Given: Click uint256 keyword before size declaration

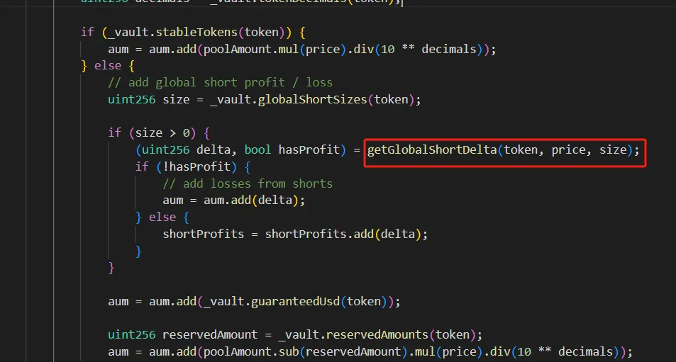Looking at the screenshot, I should pyautogui.click(x=131, y=99).
